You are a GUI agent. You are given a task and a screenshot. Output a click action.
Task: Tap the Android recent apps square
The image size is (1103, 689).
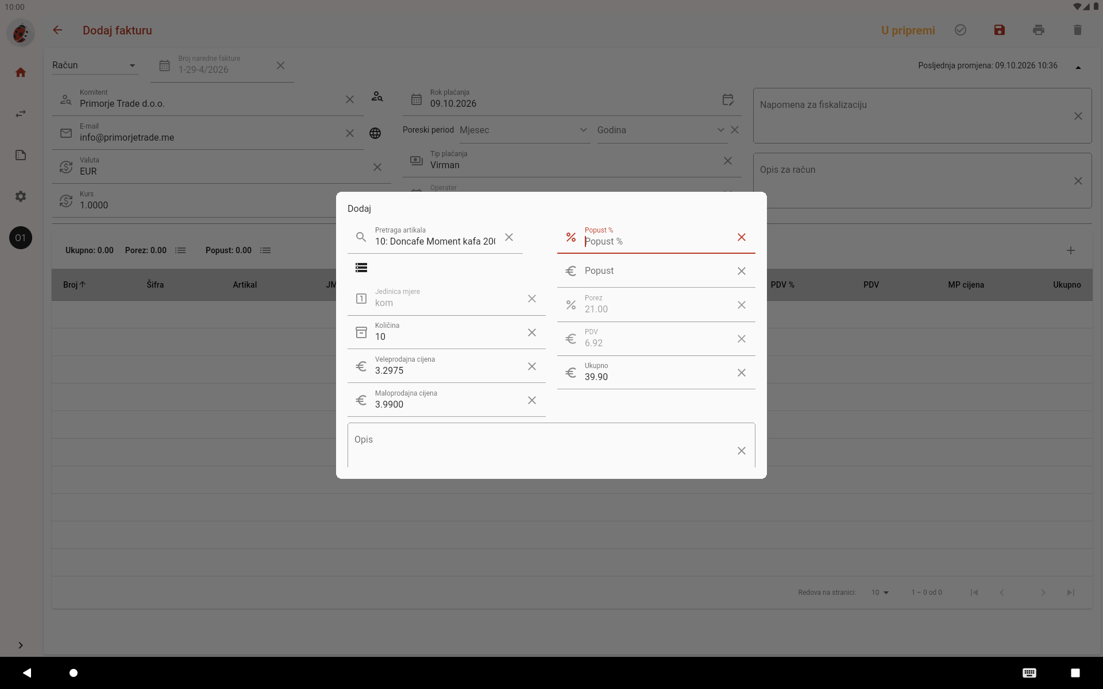(x=1075, y=672)
